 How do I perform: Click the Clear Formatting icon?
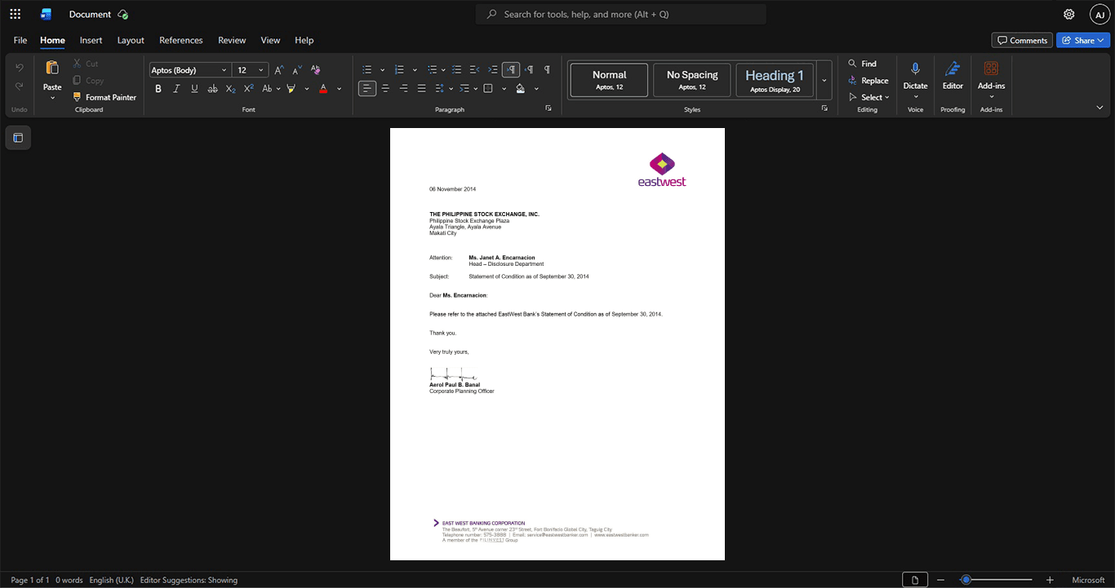pyautogui.click(x=316, y=70)
